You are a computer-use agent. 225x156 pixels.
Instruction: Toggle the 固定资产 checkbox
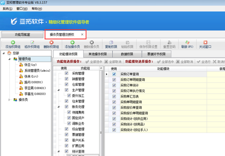coord(69,118)
